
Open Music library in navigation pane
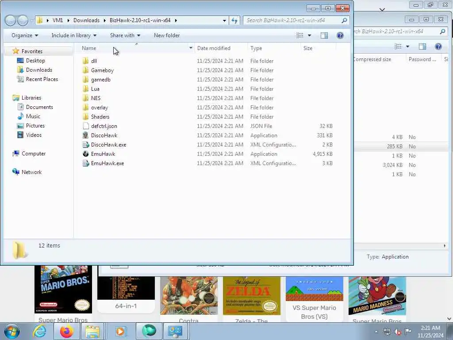[33, 116]
